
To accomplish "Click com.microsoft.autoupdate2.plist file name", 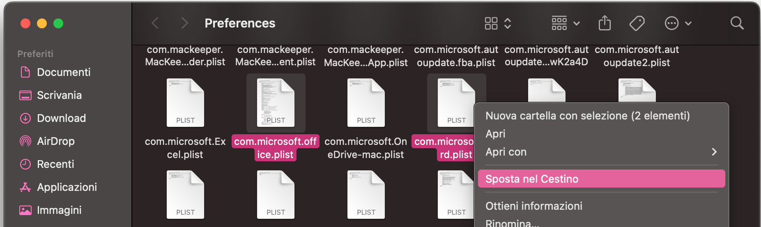I will (637, 56).
